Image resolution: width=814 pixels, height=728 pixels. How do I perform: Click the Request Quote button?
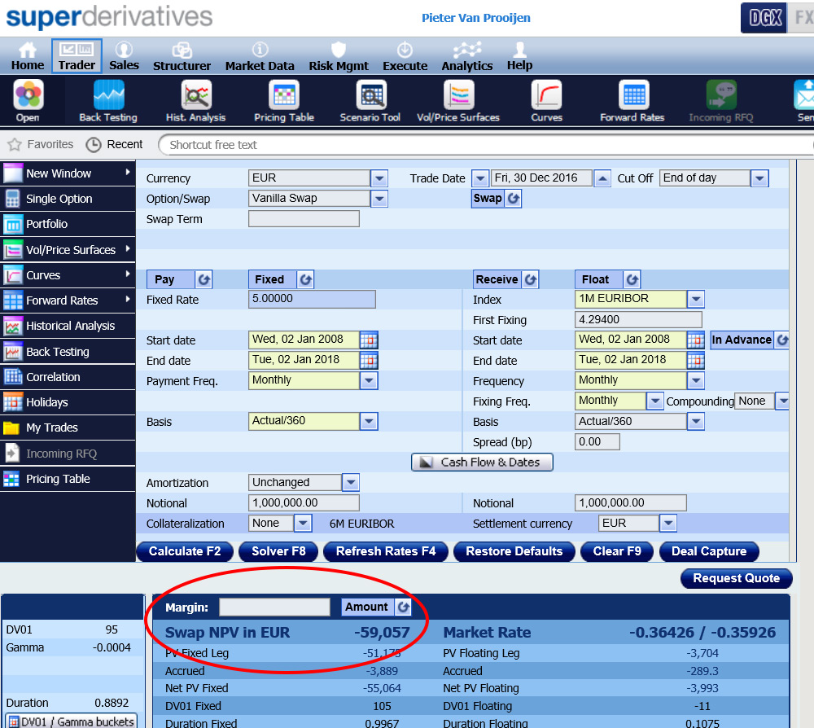point(736,578)
